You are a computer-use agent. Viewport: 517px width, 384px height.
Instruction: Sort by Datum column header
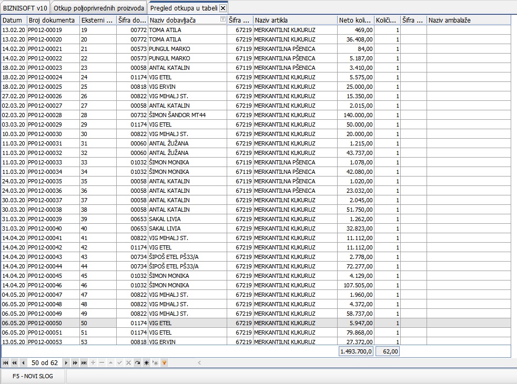click(14, 20)
